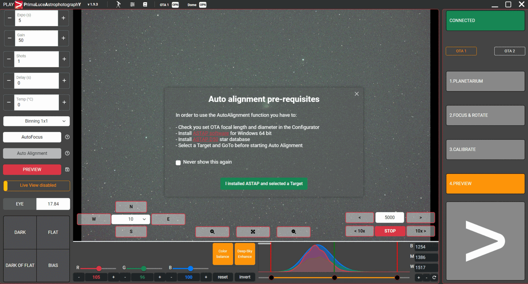This screenshot has width=528, height=284.
Task: Click the fit-to-screen expand icon
Action: (253, 232)
